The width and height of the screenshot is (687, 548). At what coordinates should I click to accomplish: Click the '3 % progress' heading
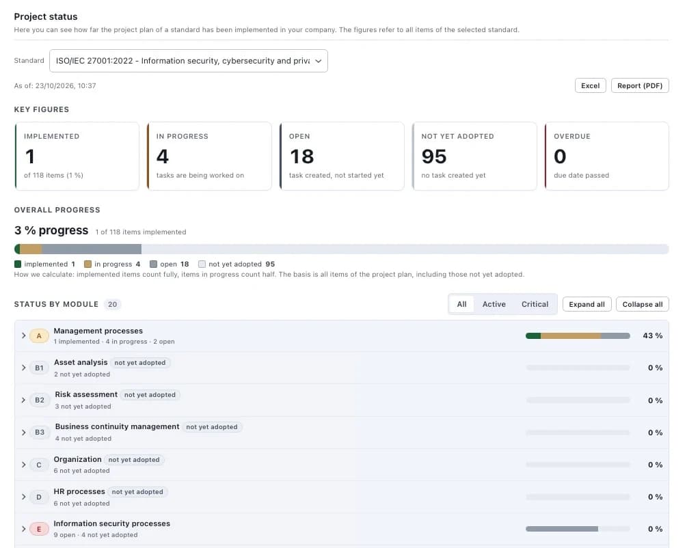tap(51, 230)
